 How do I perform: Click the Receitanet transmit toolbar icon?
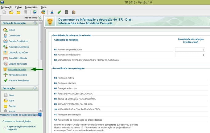(35, 12)
